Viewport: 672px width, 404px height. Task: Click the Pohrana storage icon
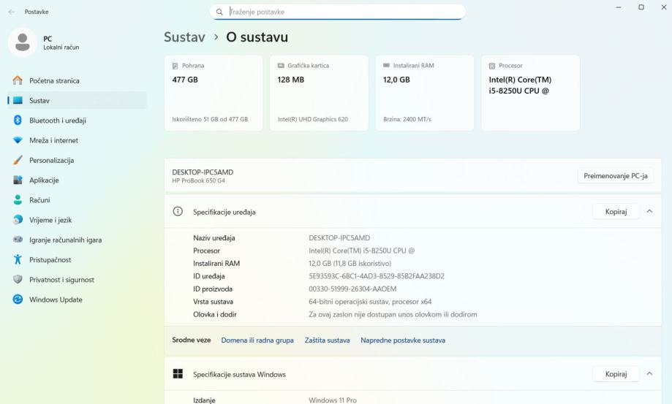coord(175,66)
